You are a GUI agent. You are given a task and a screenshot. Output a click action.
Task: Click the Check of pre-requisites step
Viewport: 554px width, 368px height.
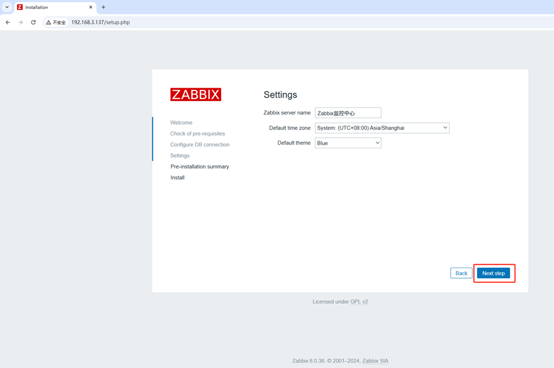[x=197, y=133]
